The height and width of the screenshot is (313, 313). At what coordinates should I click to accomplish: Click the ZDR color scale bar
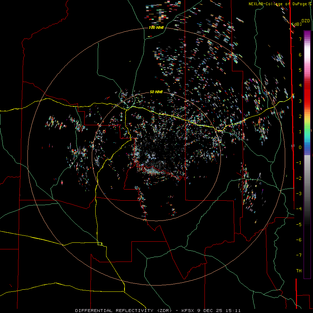point(307,154)
